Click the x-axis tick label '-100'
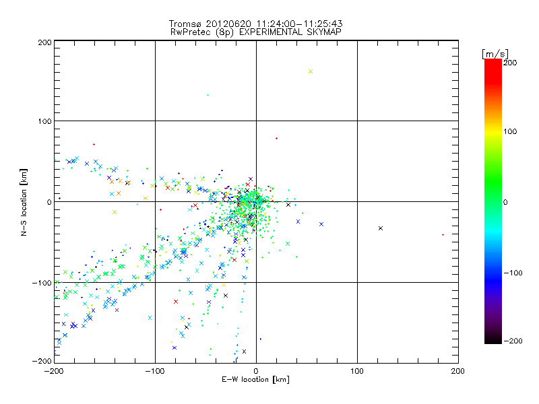Viewport: 539px width, 404px height. coord(154,371)
